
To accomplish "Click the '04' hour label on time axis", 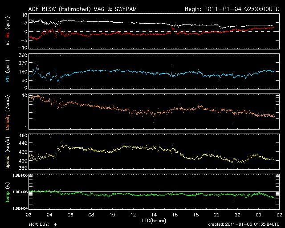I will coord(49,215).
